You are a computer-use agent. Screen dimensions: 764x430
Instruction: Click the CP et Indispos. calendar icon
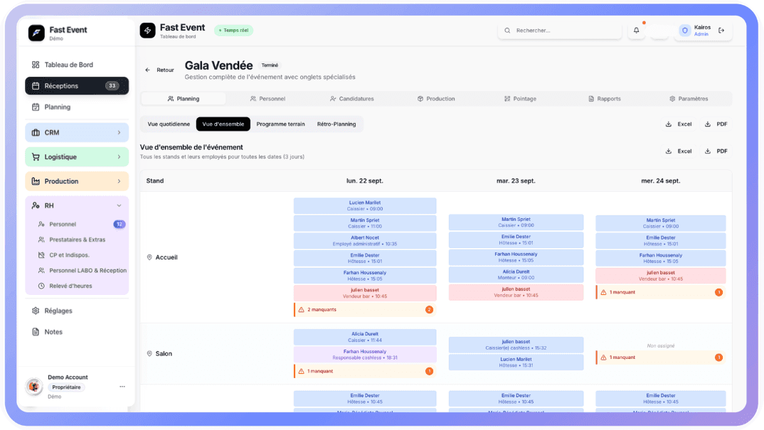41,255
